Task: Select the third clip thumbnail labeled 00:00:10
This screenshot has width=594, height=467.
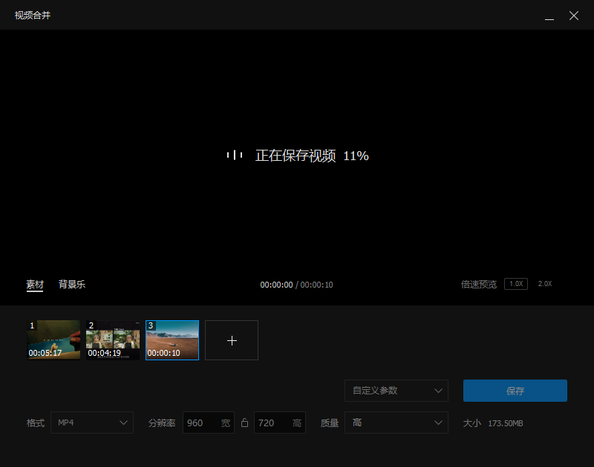Action: (x=172, y=340)
